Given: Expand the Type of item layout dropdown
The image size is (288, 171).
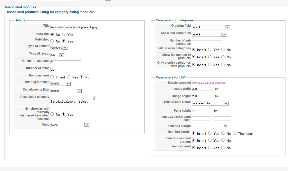Looking at the screenshot, I should tap(210, 104).
